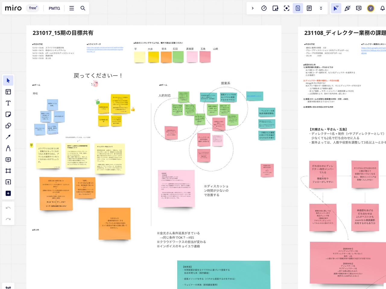The width and height of the screenshot is (386, 289).
Task: Open the Shapes tool
Action: 8,126
